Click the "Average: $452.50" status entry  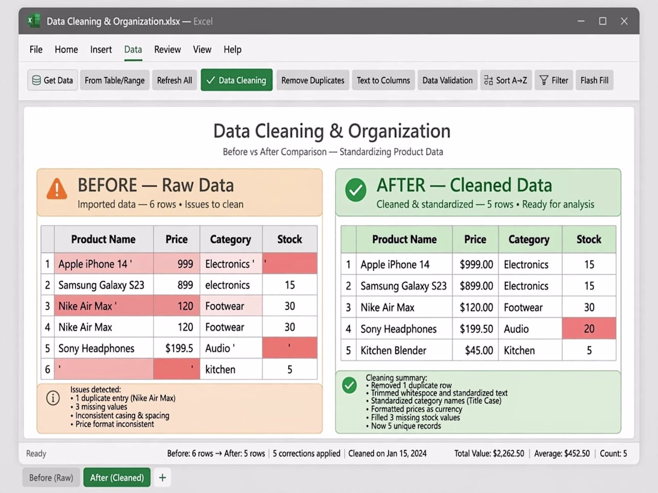(562, 453)
